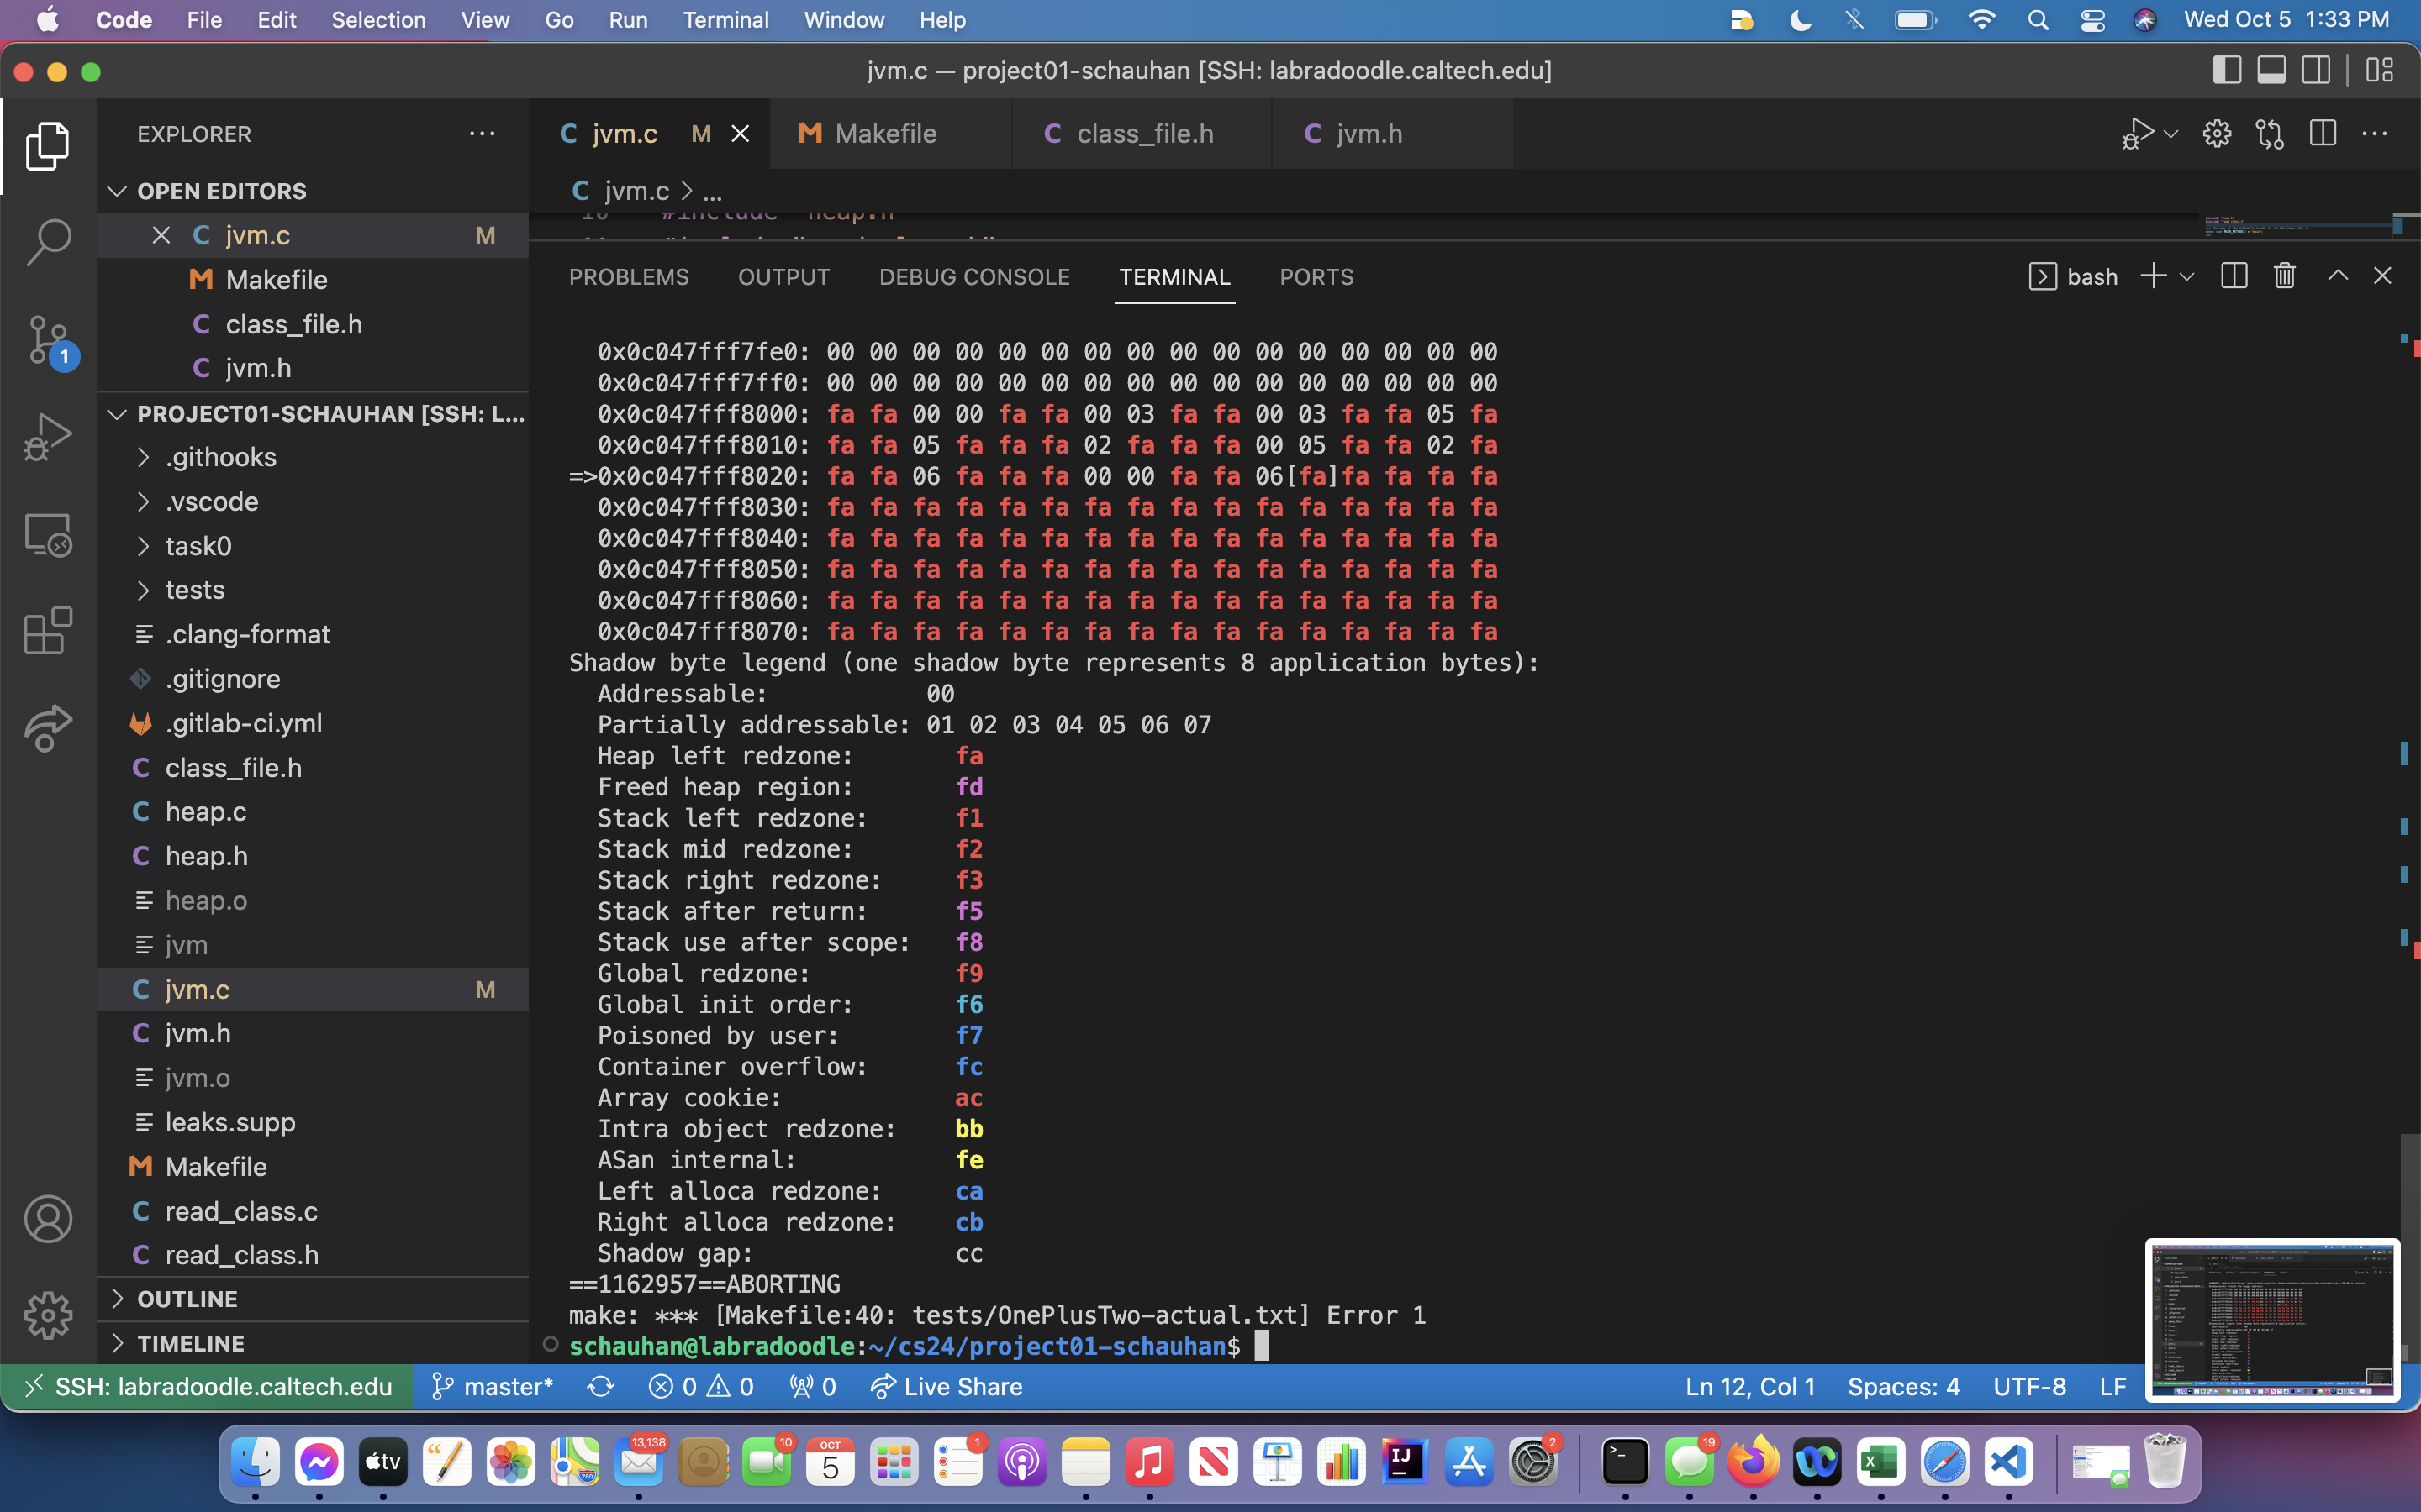Open the Search view in activity bar
Viewport: 2421px width, 1512px height.
pos(48,241)
